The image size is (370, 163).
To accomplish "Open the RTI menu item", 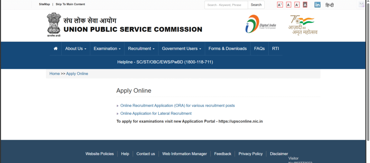I will pyautogui.click(x=275, y=49).
